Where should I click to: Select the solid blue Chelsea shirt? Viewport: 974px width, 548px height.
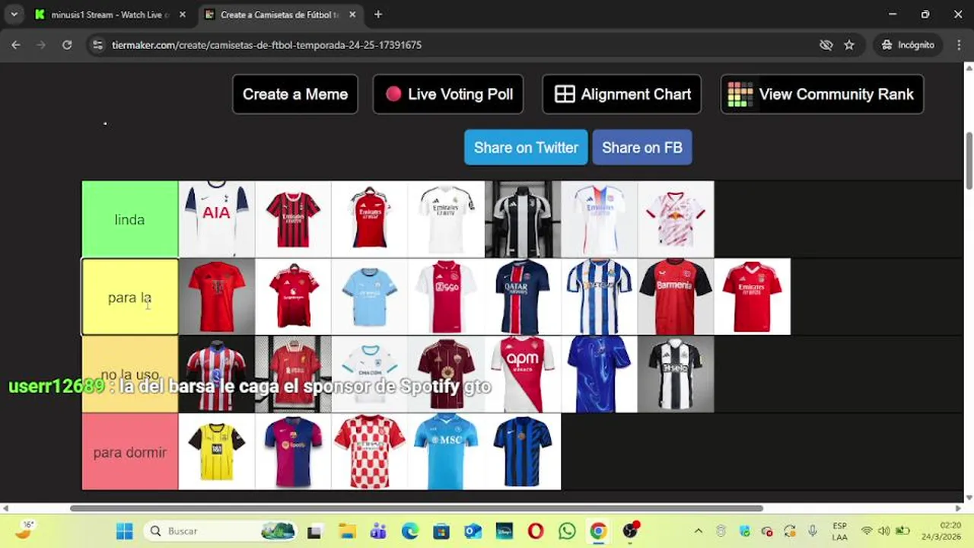coord(599,374)
